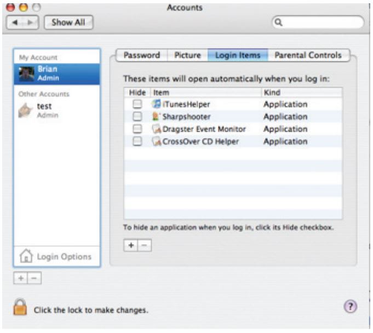Select the iTunesHelper row text
Viewport: 373px width, 333px height.
click(x=186, y=104)
